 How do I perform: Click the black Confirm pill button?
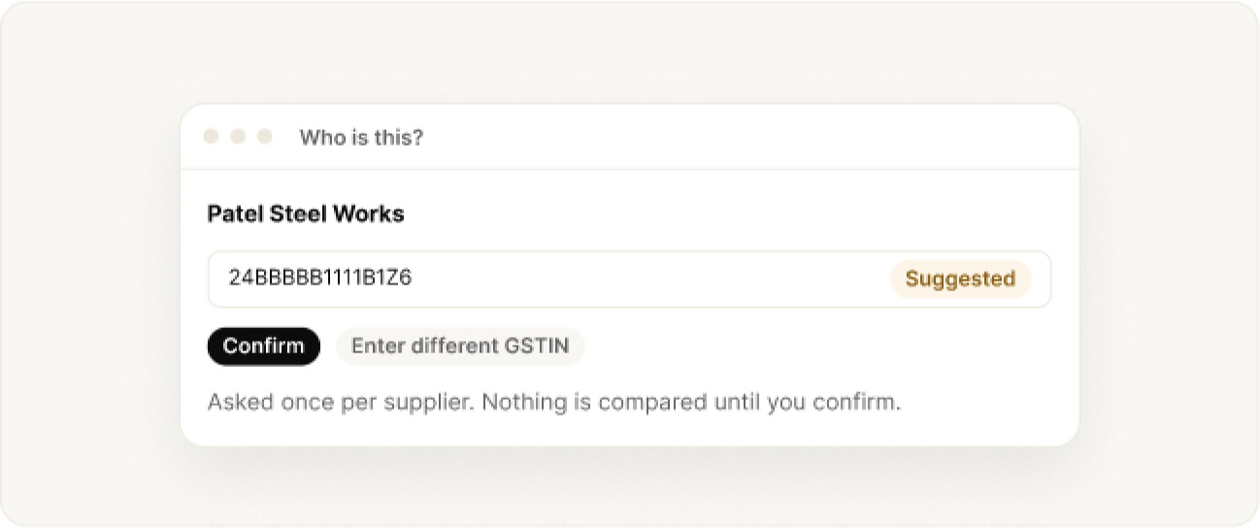tap(263, 346)
